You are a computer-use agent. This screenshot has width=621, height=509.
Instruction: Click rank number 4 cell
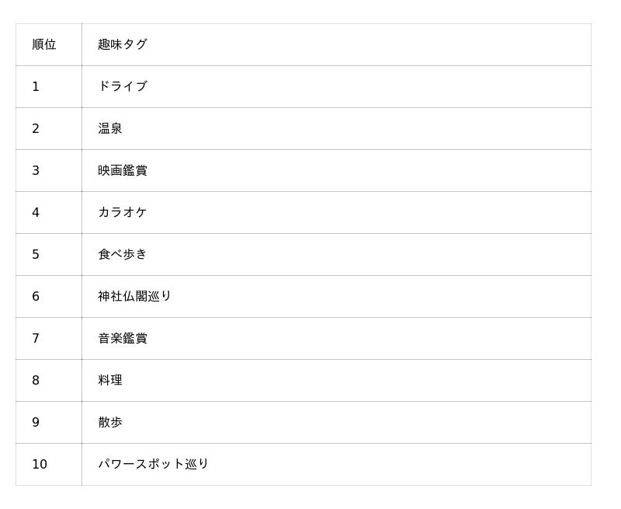pos(36,212)
